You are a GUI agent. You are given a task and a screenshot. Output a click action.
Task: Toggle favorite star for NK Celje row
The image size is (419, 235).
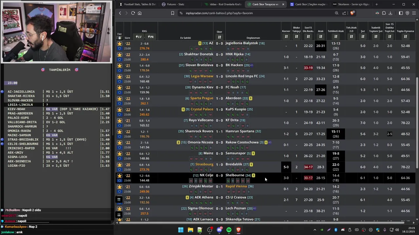click(x=119, y=176)
